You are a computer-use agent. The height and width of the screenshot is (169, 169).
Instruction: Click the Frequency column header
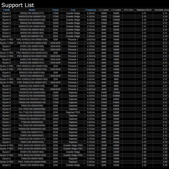[91, 10]
